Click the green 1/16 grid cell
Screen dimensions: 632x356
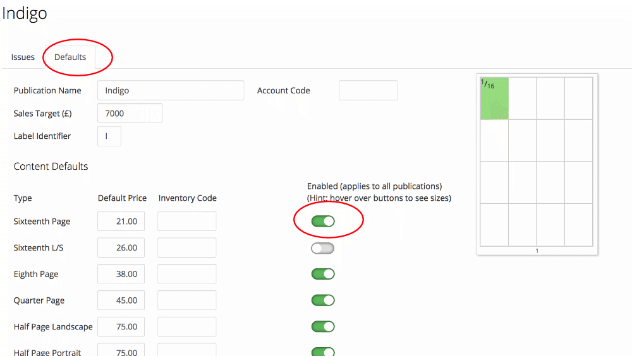pos(494,98)
